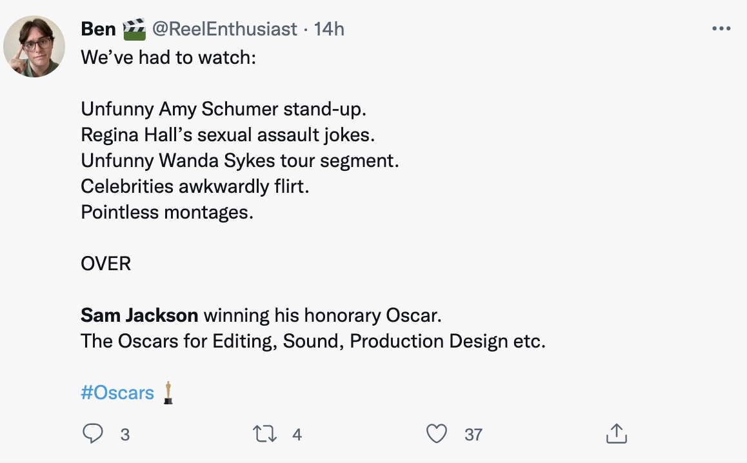747x463 pixels.
Task: Click the "Unfunny Amy Schumer stand-up." line
Action: click(223, 108)
